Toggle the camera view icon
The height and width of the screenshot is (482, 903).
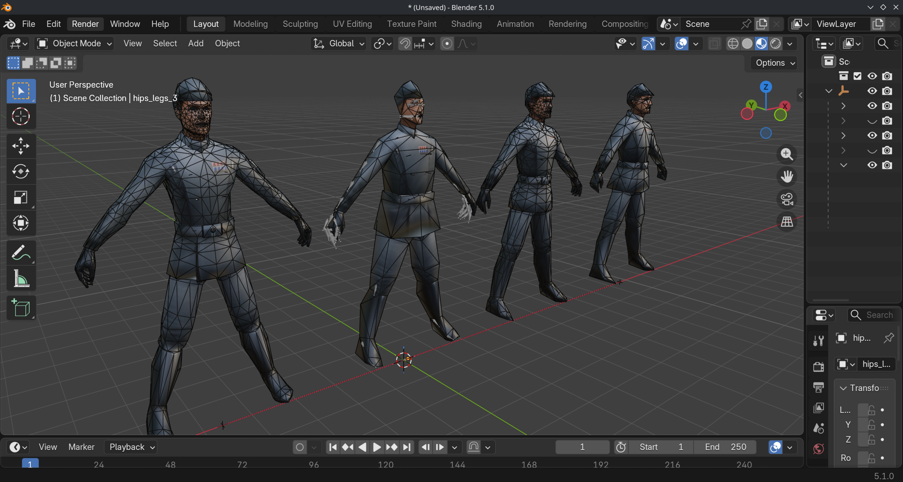point(786,199)
